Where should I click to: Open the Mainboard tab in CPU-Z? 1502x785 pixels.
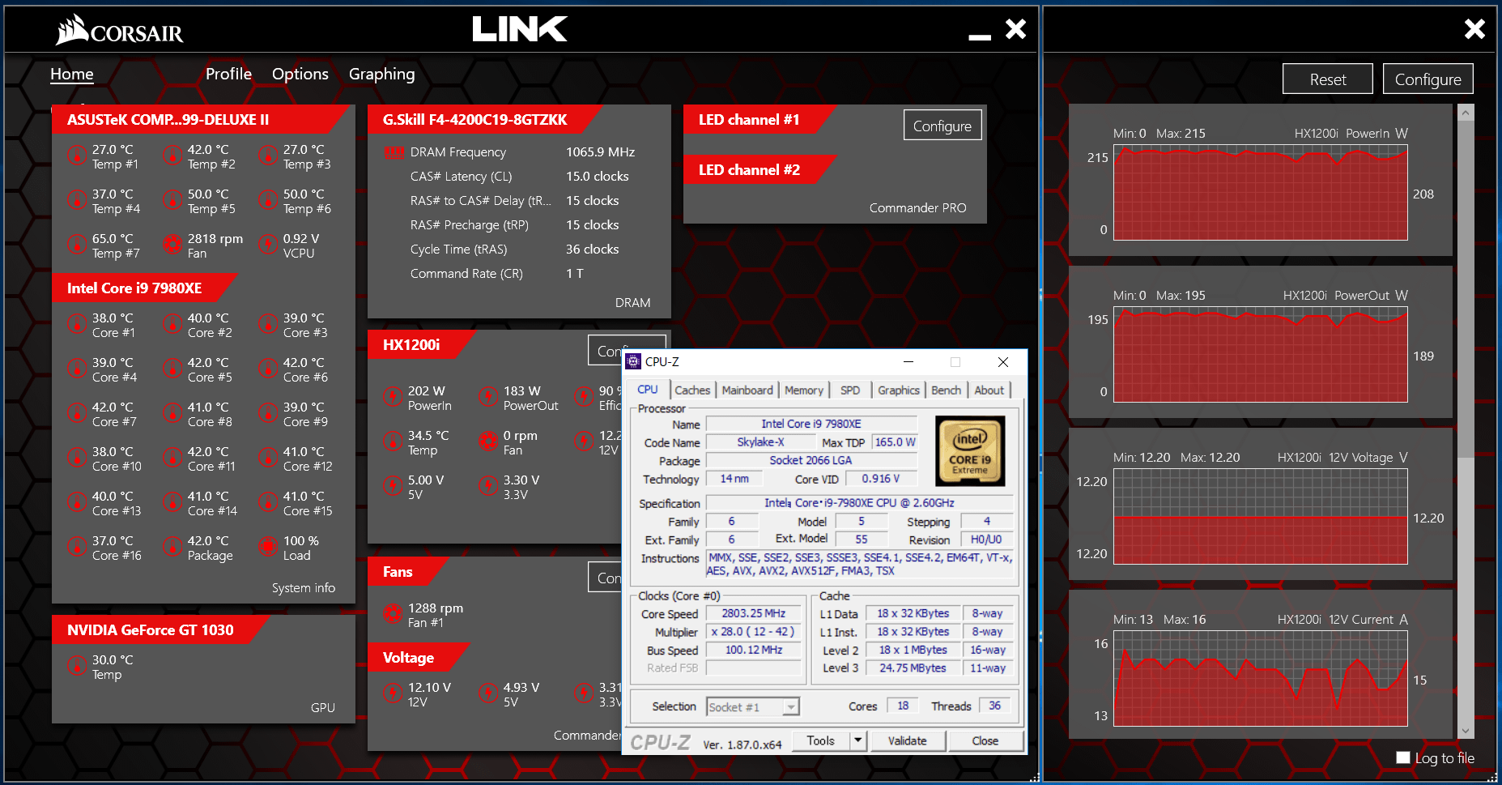pyautogui.click(x=747, y=390)
